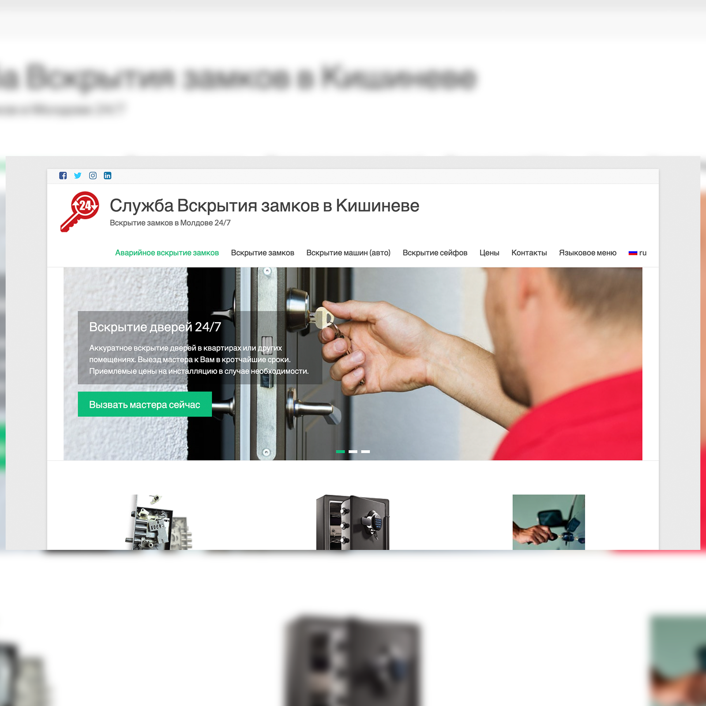Go to Вскрытие замков menu item
This screenshot has height=706, width=706.
(x=263, y=253)
